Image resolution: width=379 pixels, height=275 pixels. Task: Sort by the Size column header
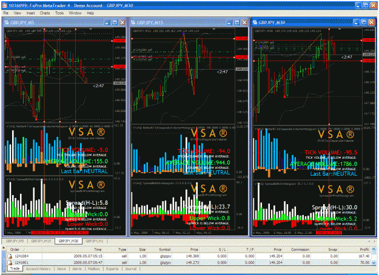coord(137,250)
